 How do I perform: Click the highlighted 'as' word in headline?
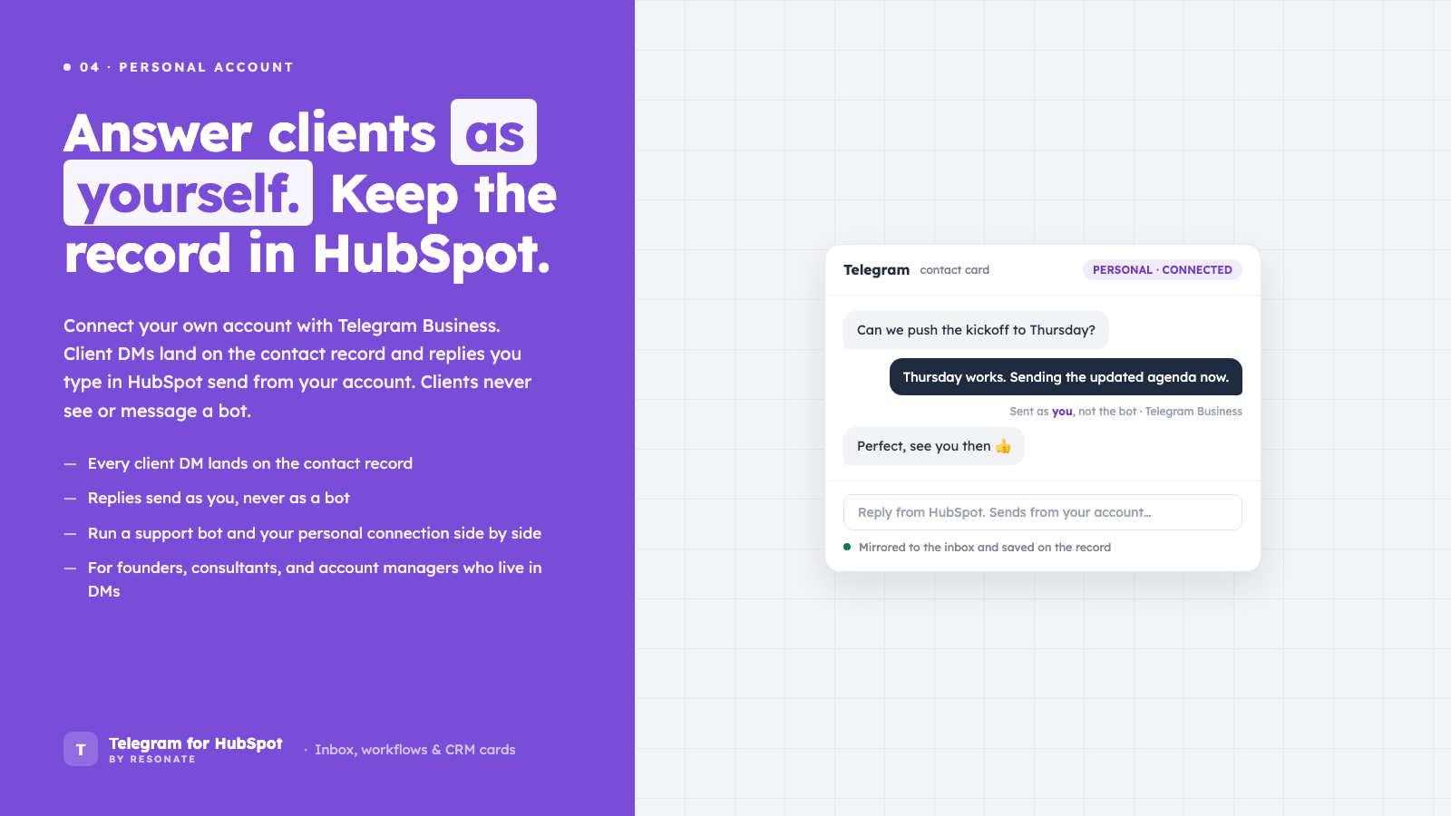pos(494,132)
